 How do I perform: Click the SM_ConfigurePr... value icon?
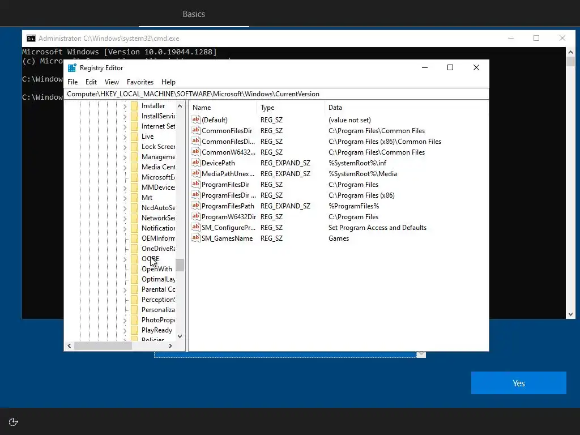[x=195, y=227]
